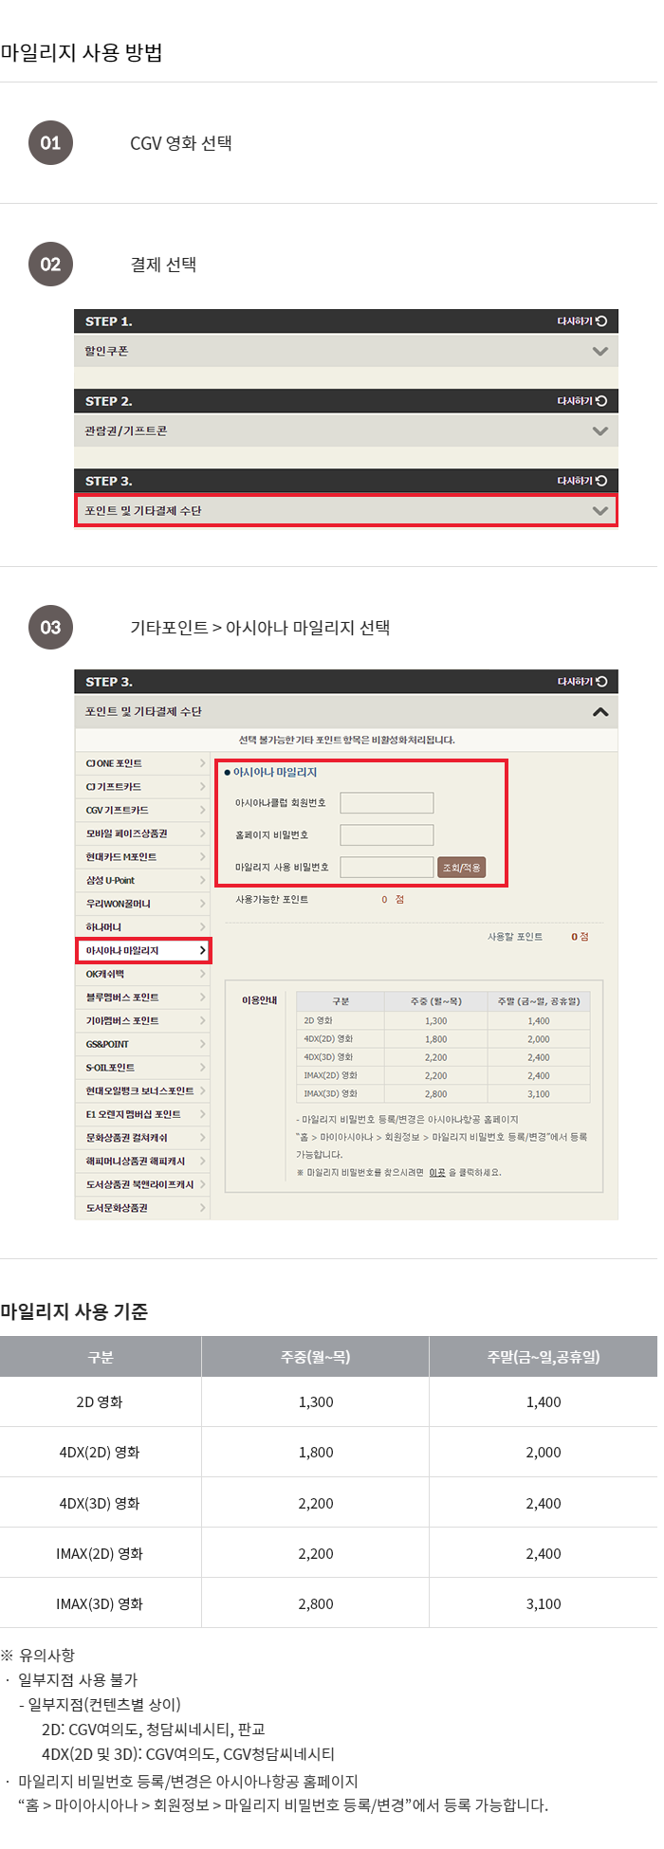Focus the 아시아나클럽 회원번호 input field
Image resolution: width=664 pixels, height=1849 pixels.
[x=387, y=803]
